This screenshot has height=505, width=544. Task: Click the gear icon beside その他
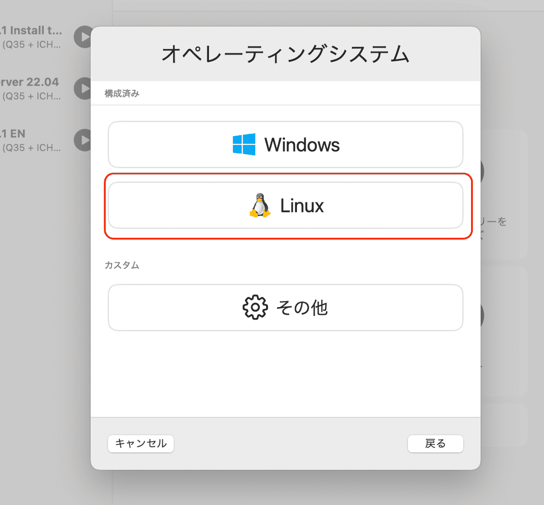255,308
